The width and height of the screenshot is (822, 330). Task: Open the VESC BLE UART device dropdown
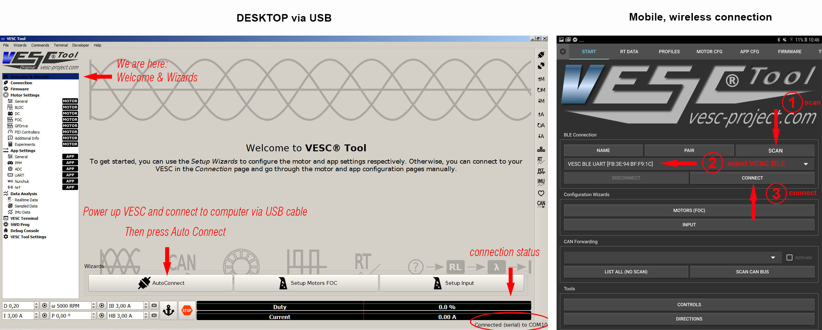click(806, 164)
